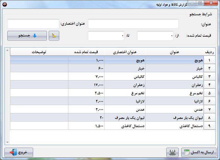Click the price cell ۲,۵۰۰ of تخم مرغ
This screenshot has height=160, width=220.
click(x=86, y=93)
